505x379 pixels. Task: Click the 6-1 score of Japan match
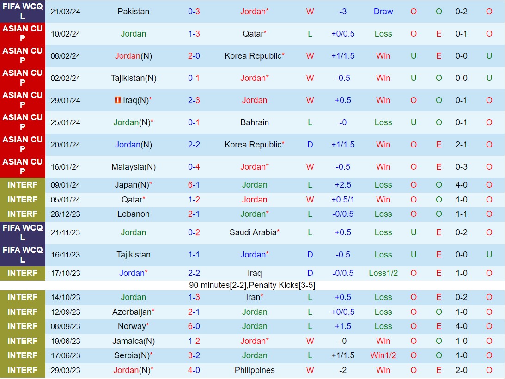tap(194, 185)
